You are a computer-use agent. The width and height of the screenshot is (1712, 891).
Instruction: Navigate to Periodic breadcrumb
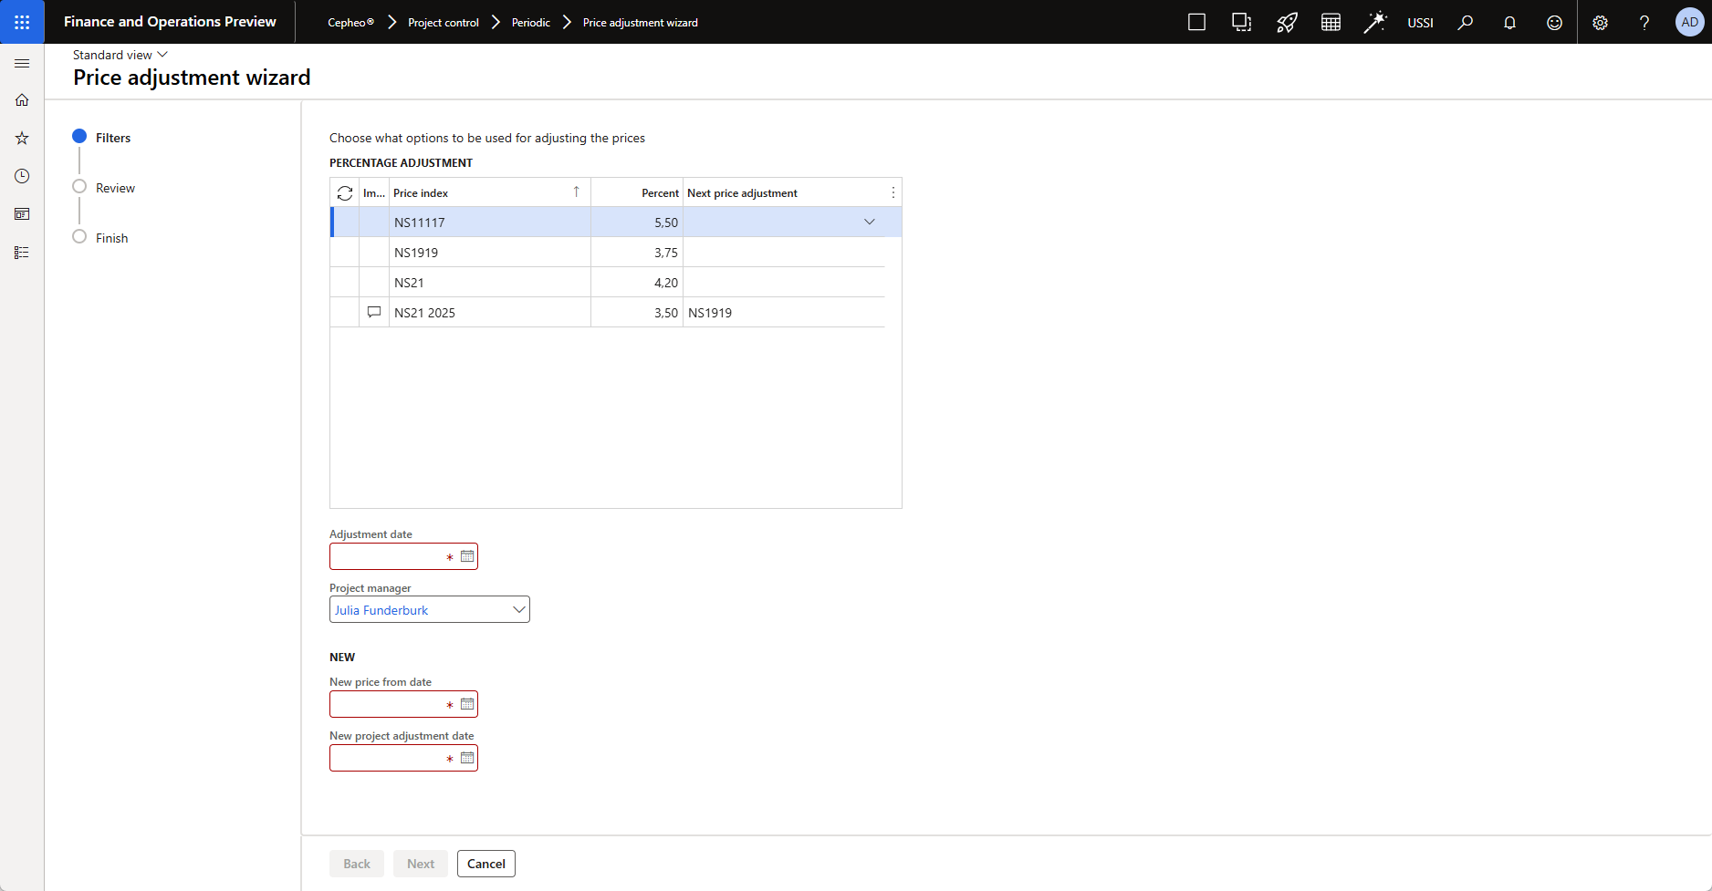[530, 23]
